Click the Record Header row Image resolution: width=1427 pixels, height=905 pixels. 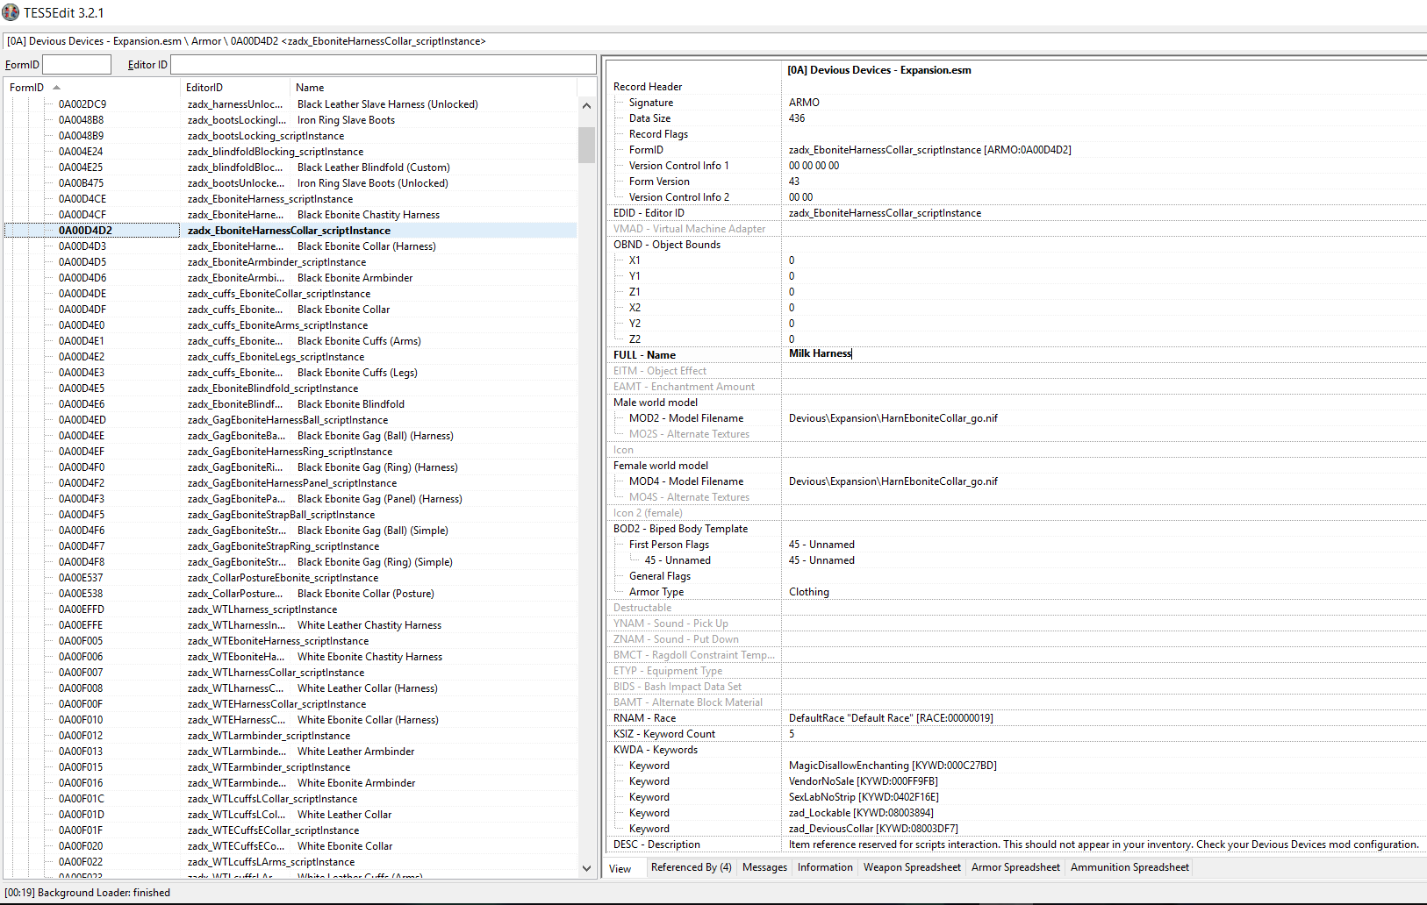tap(1016, 87)
